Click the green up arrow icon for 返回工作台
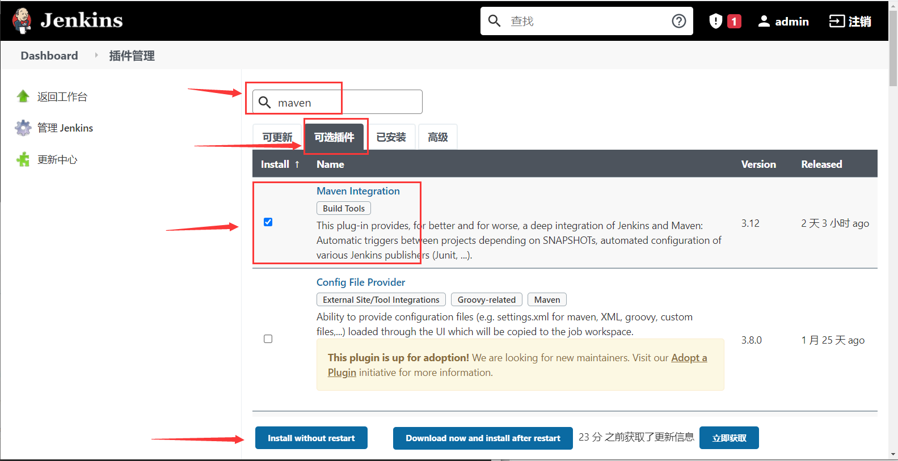Screen dimensions: 898x461 23,96
